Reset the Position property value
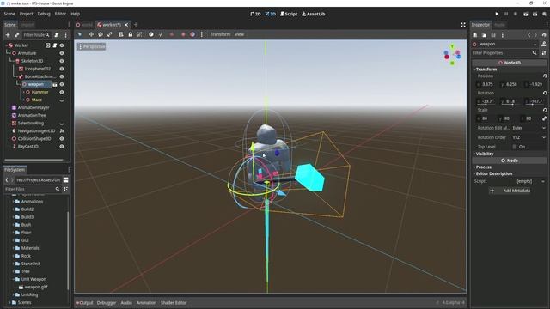The height and width of the screenshot is (309, 550). [545, 76]
